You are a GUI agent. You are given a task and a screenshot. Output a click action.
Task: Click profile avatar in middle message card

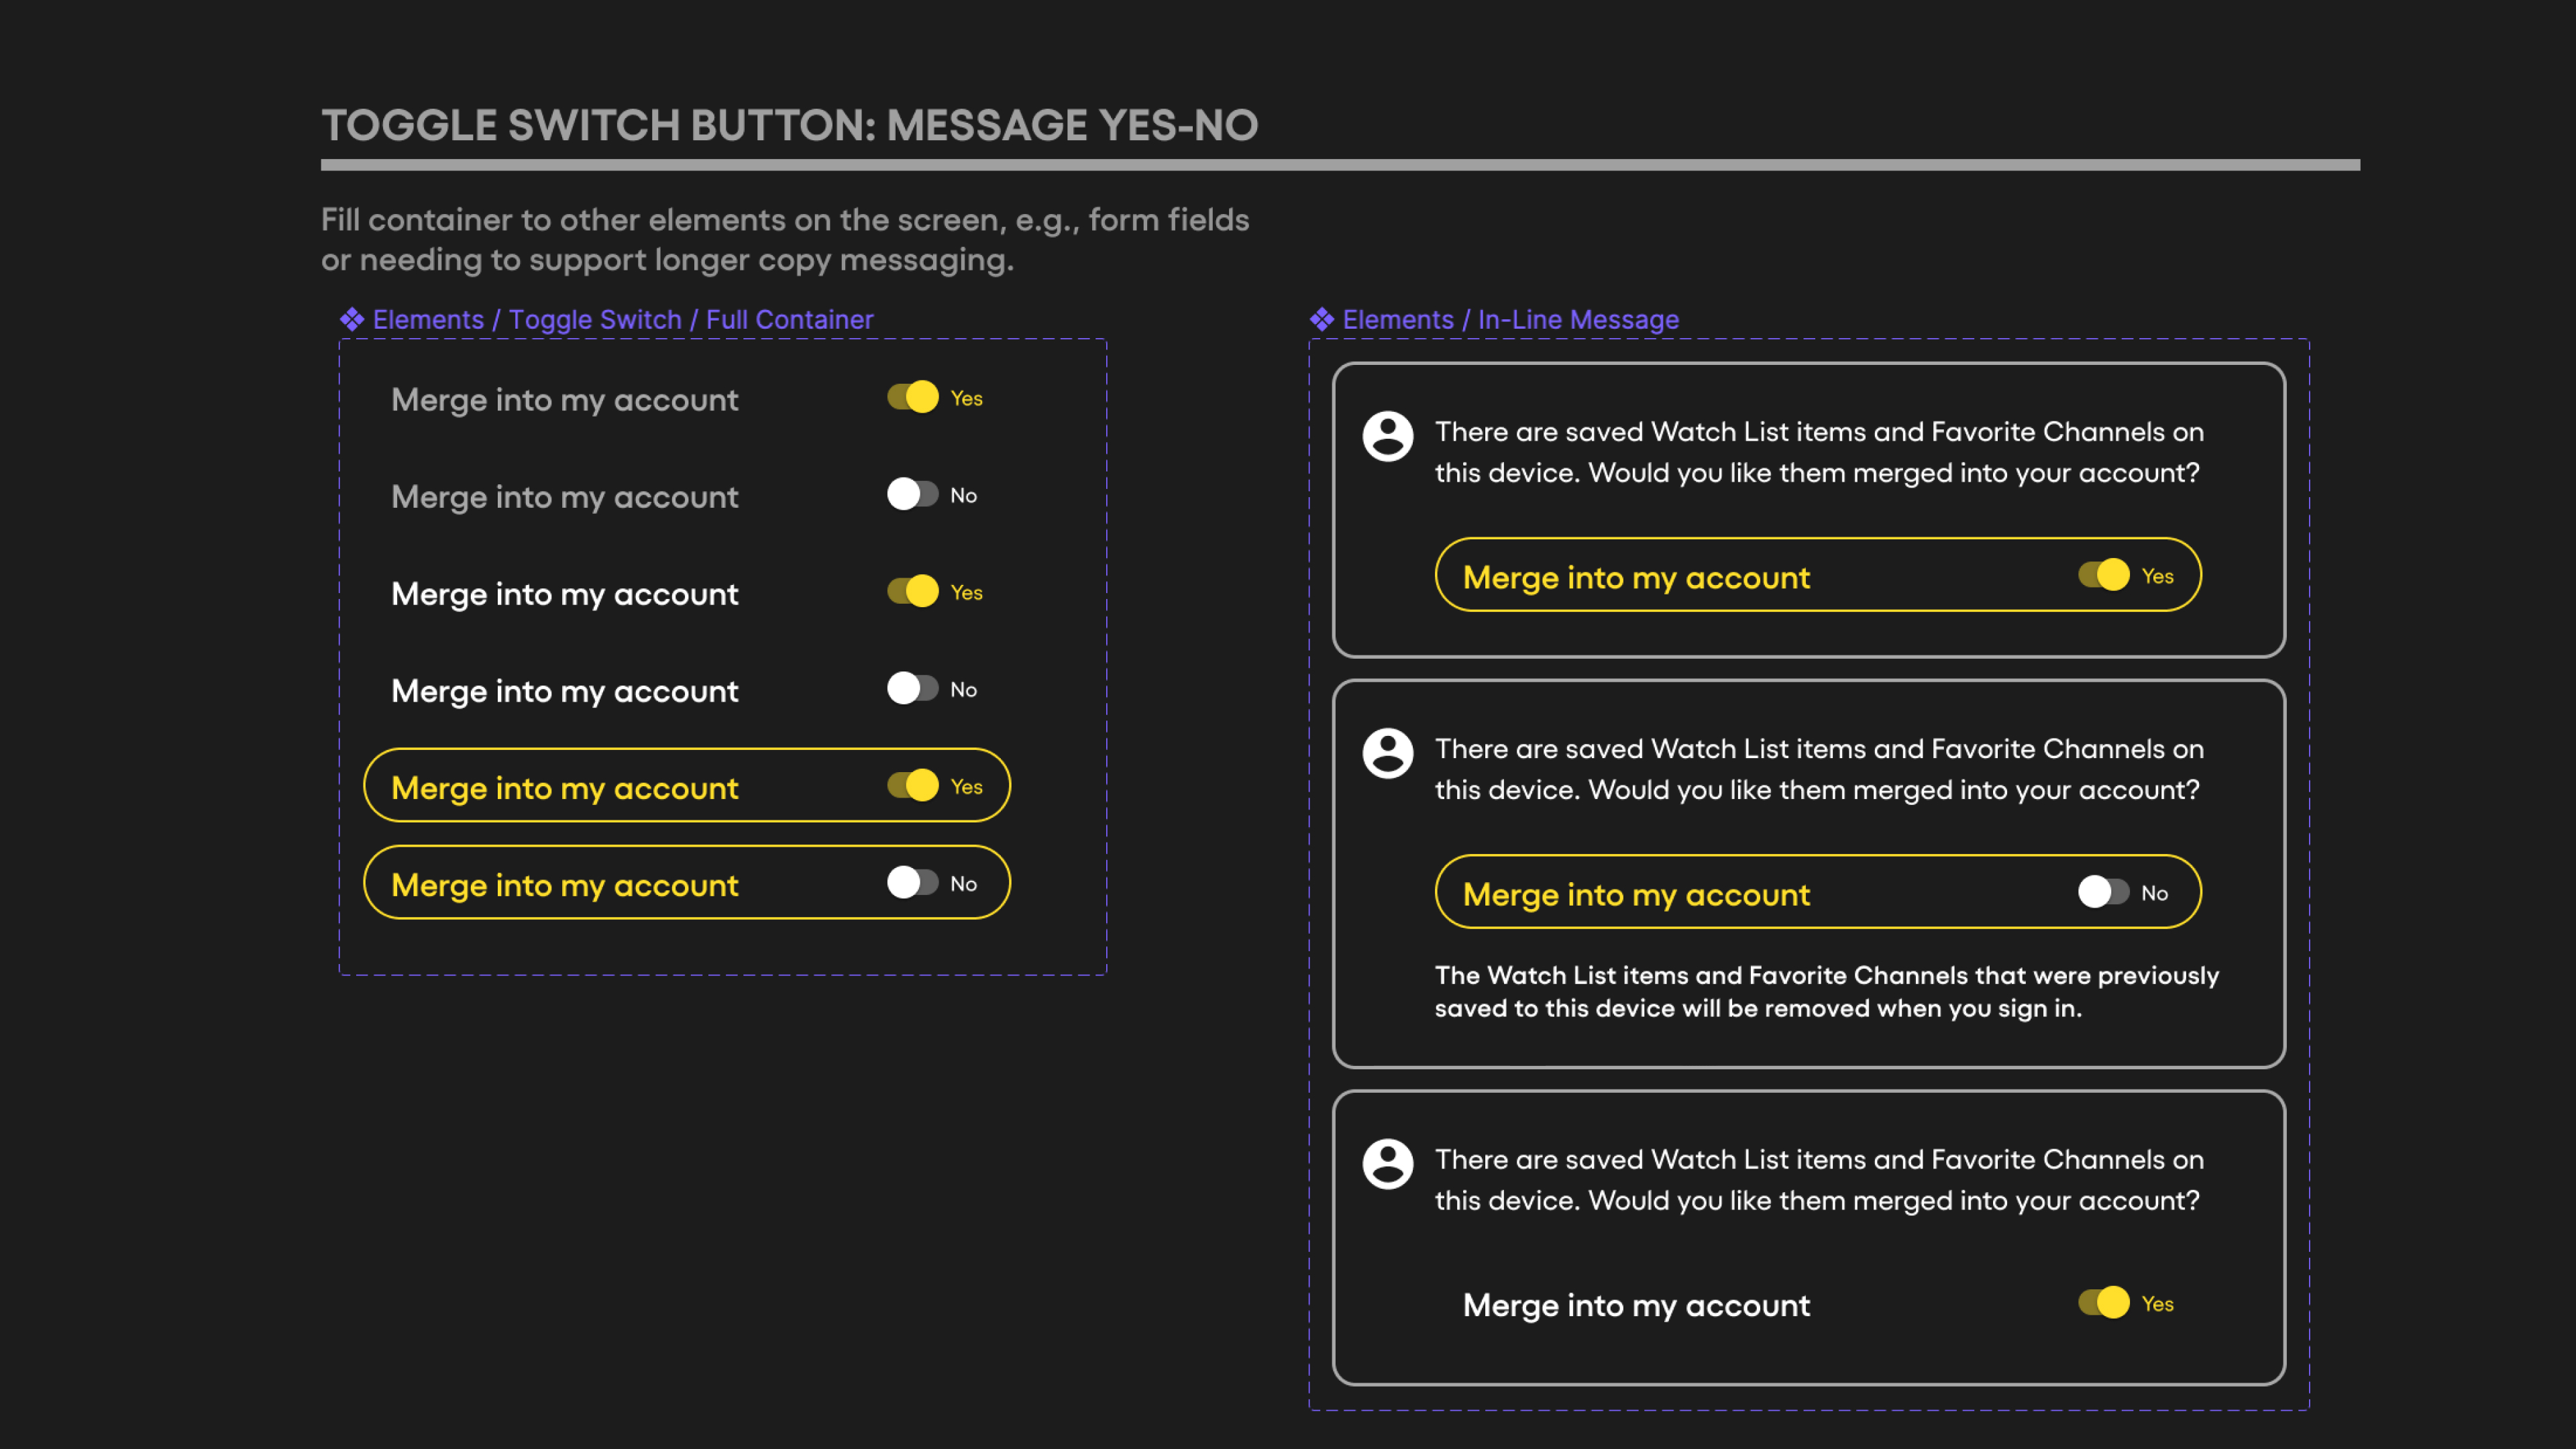click(1387, 753)
